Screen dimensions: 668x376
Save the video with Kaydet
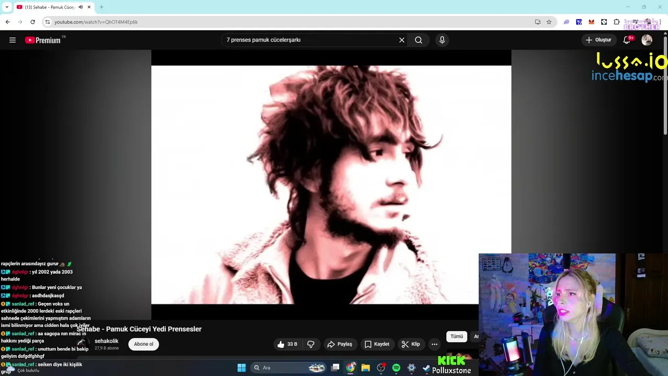click(377, 344)
